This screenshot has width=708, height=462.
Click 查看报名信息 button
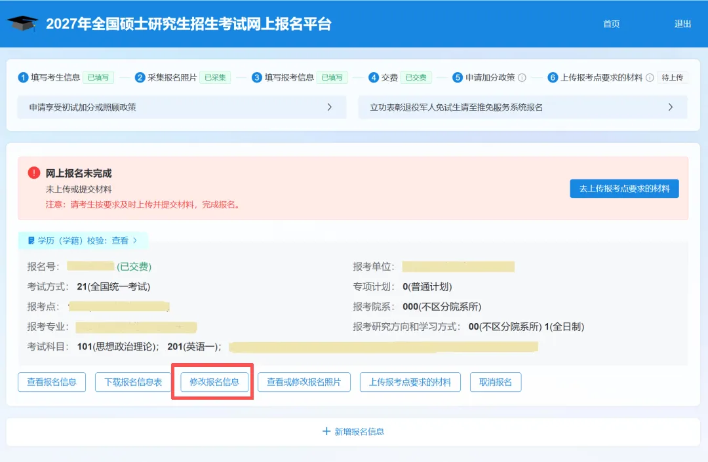pos(52,382)
